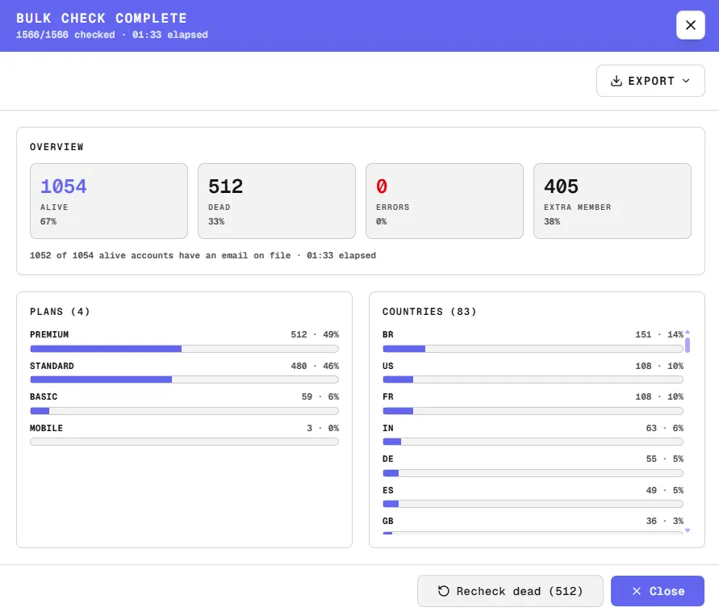Image resolution: width=719 pixels, height=612 pixels.
Task: Click the US country progress bar
Action: coord(533,379)
